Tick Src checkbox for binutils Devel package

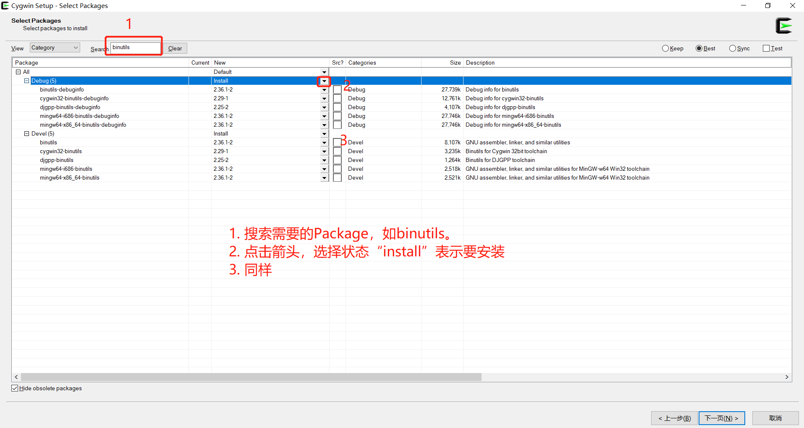click(337, 142)
